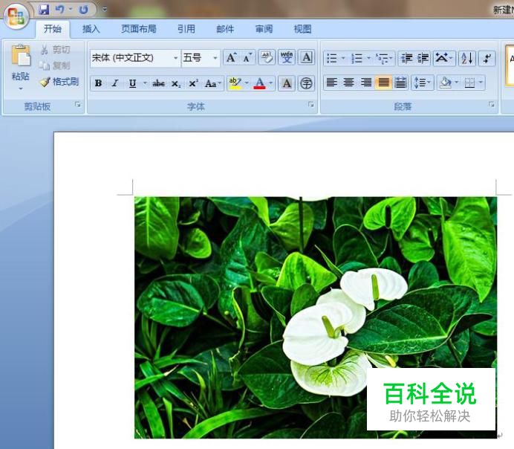Open the line spacing menu

click(x=422, y=83)
